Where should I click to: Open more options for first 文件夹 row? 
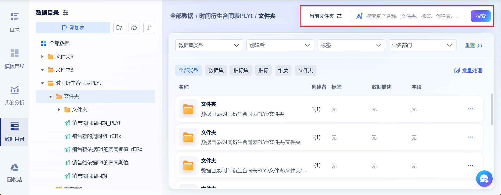[x=471, y=109]
